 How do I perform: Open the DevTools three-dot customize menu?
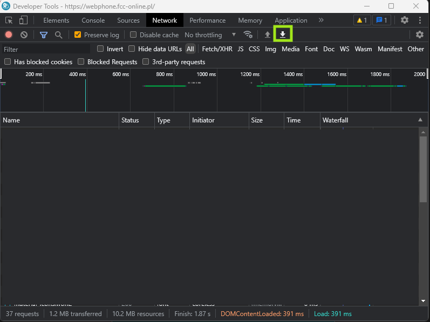[x=420, y=20]
